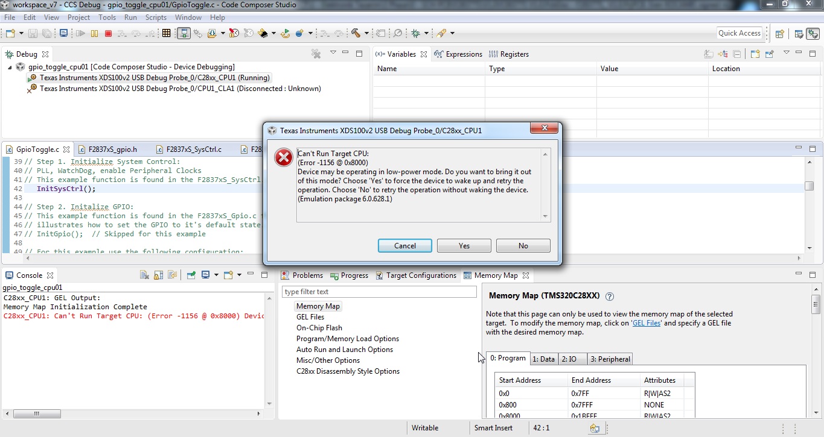824x437 pixels.
Task: Open the Scripts menu
Action: pyautogui.click(x=156, y=17)
